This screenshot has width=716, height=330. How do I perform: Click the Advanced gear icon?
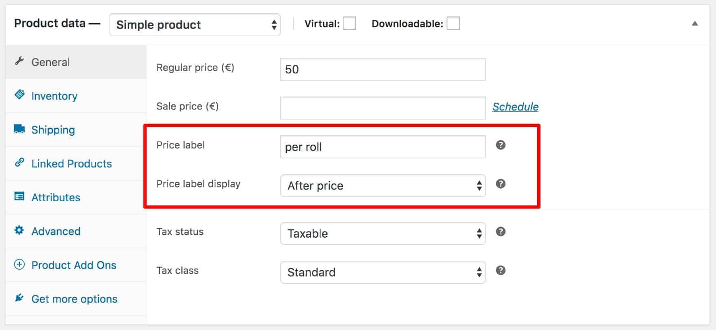[19, 230]
